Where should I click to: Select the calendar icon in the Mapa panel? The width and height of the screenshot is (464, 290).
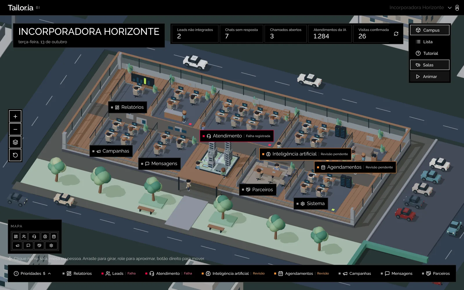pyautogui.click(x=54, y=237)
